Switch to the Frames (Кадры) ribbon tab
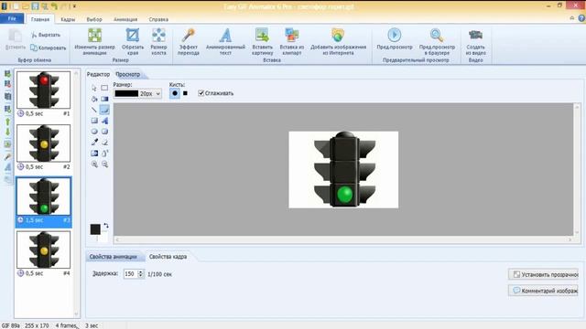The image size is (586, 329). [x=68, y=19]
